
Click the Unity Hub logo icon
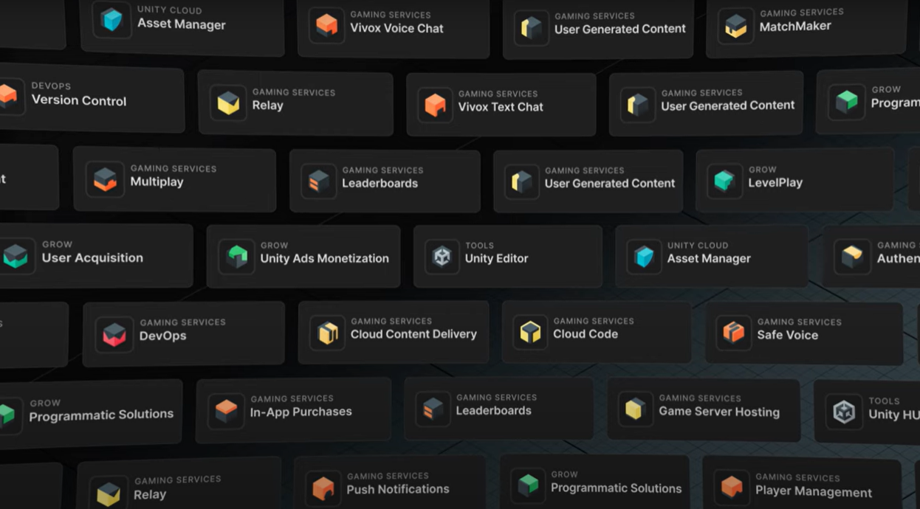[844, 411]
